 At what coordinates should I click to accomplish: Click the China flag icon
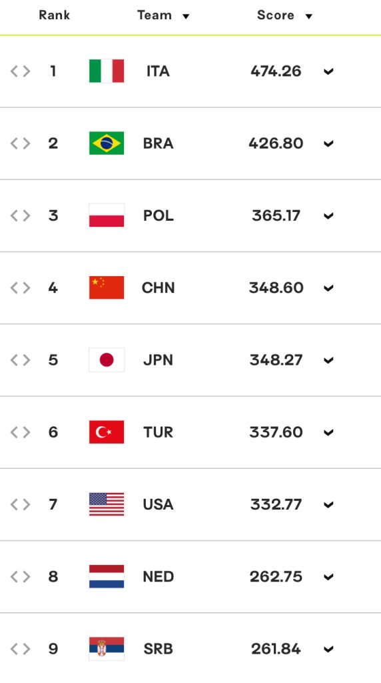[x=107, y=288]
